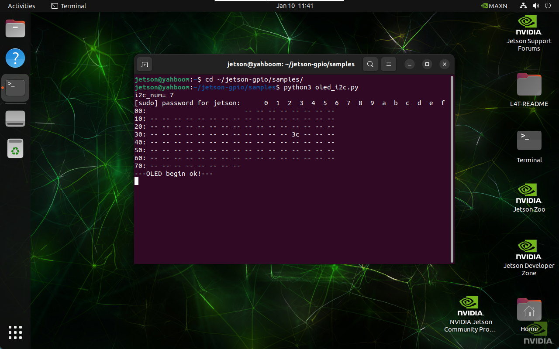559x349 pixels.
Task: Maximize the terminal window
Action: (427, 64)
